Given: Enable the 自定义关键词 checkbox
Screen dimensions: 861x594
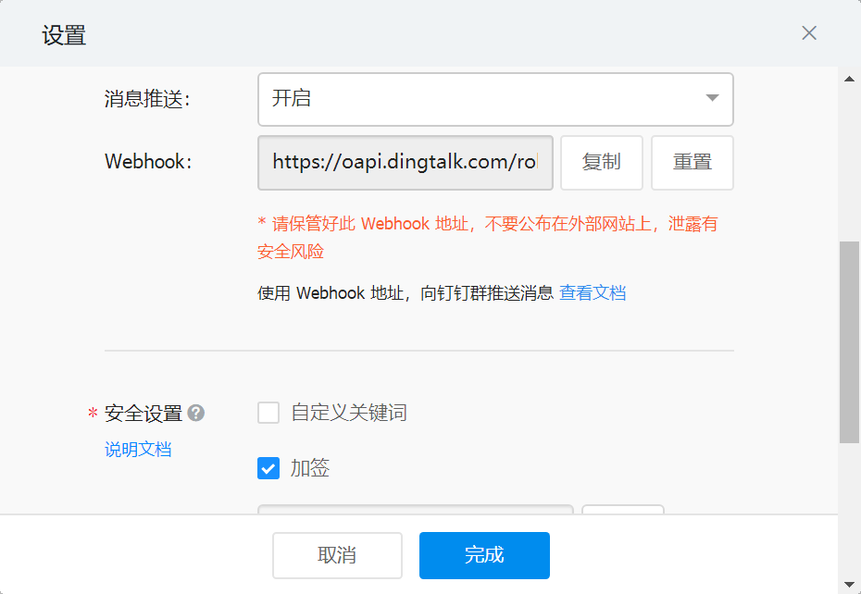Looking at the screenshot, I should point(268,413).
